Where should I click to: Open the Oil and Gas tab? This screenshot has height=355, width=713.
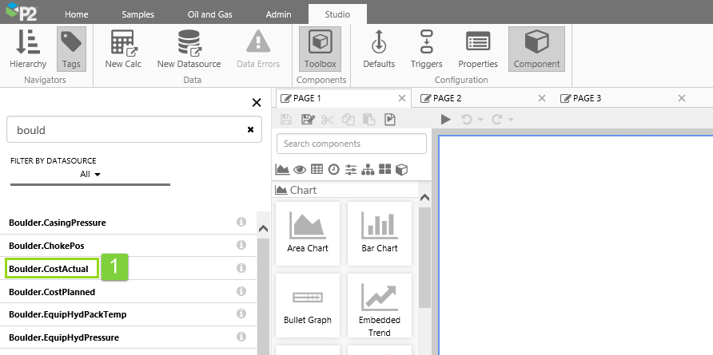[x=210, y=14]
